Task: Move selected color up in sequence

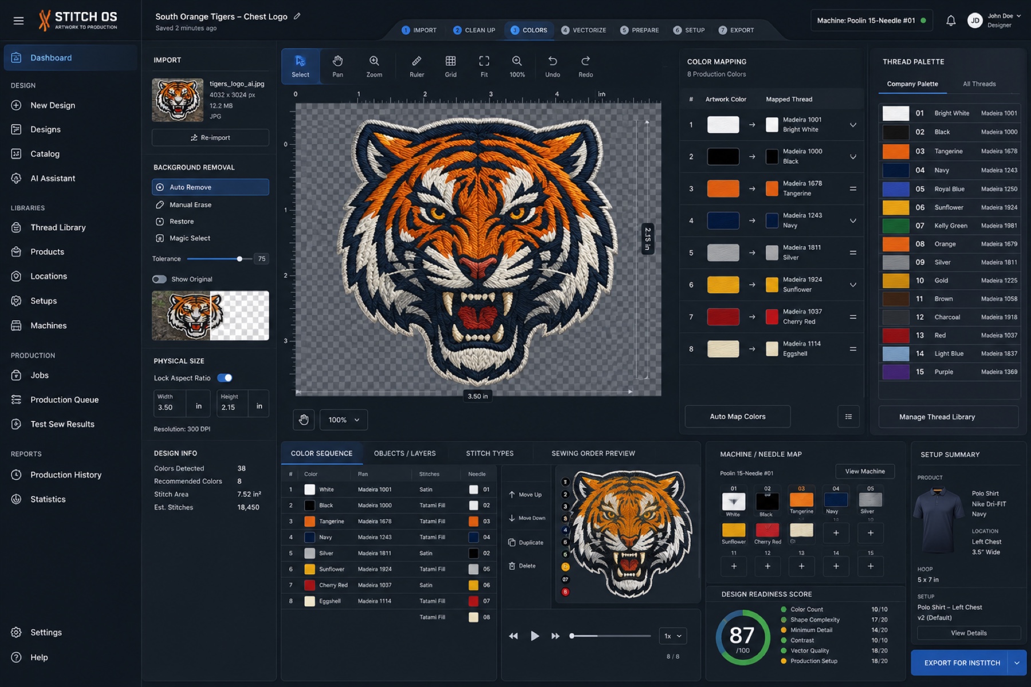Action: coord(525,494)
